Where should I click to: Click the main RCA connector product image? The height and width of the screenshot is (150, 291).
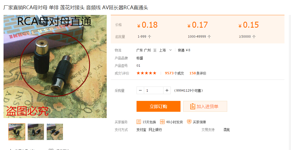pyautogui.click(x=55, y=66)
